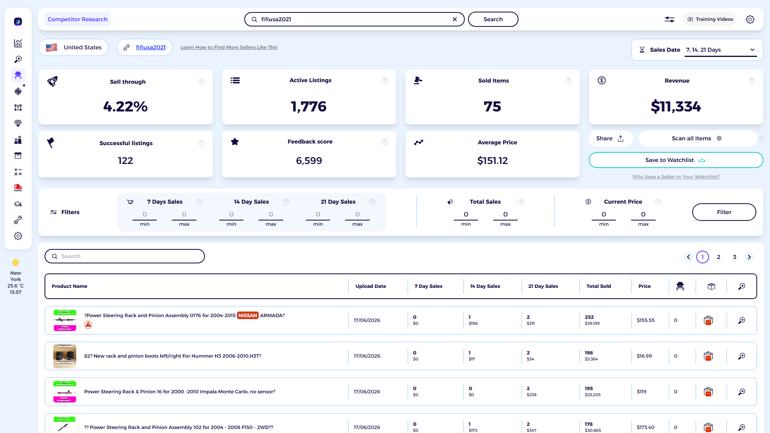Open the calculator sidebar icon
The height and width of the screenshot is (433, 770).
18,172
